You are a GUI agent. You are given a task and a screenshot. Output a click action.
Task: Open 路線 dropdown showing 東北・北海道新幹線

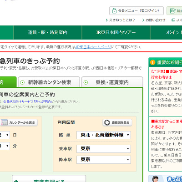[x=104, y=135]
